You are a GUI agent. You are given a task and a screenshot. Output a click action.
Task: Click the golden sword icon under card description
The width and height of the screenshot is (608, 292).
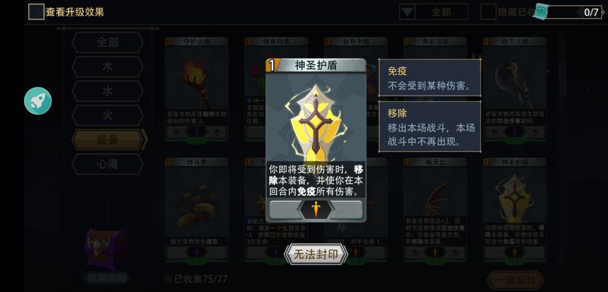click(316, 209)
